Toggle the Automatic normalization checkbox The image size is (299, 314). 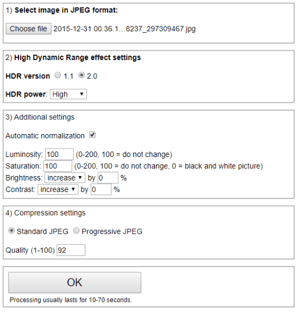(x=92, y=135)
